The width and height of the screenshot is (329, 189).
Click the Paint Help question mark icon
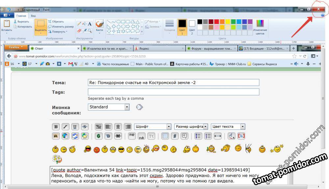(x=323, y=15)
